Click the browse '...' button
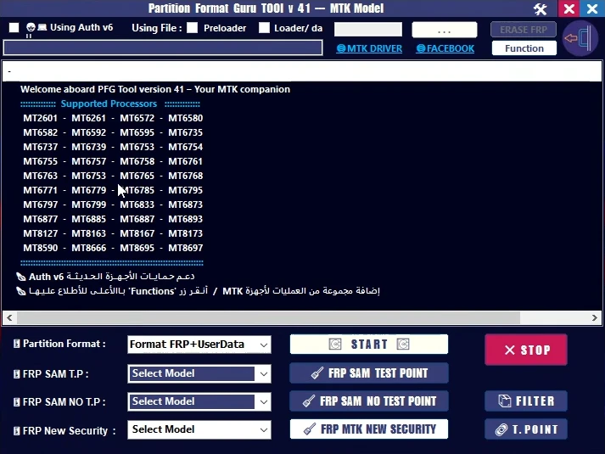The image size is (605, 454). (x=445, y=30)
